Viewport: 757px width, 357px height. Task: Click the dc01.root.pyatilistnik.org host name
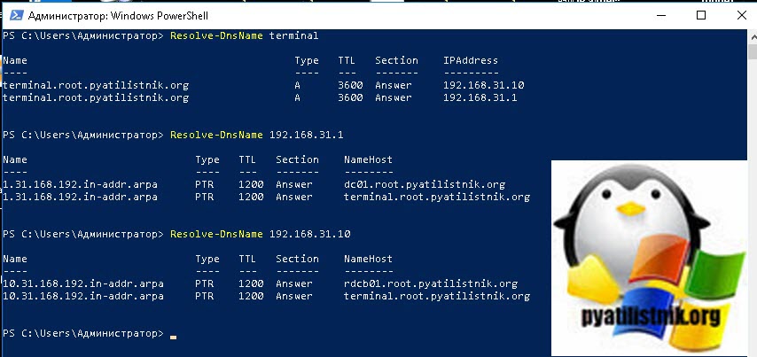pyautogui.click(x=424, y=184)
